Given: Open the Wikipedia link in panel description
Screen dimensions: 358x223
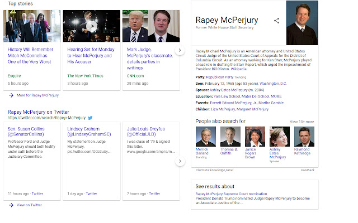Looking at the screenshot, I should [239, 69].
